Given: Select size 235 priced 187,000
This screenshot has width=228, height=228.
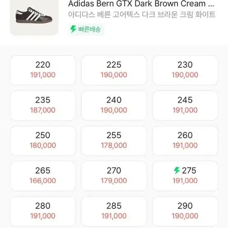Looking at the screenshot, I should pyautogui.click(x=43, y=105).
